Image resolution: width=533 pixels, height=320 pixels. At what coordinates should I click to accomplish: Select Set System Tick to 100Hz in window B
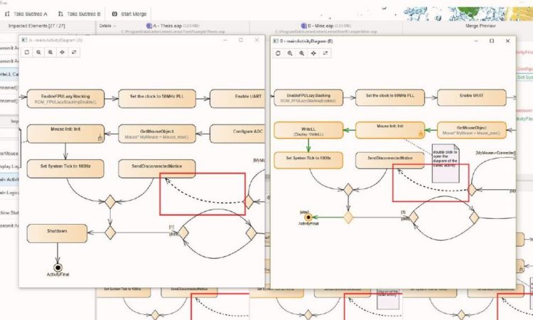[x=308, y=160]
